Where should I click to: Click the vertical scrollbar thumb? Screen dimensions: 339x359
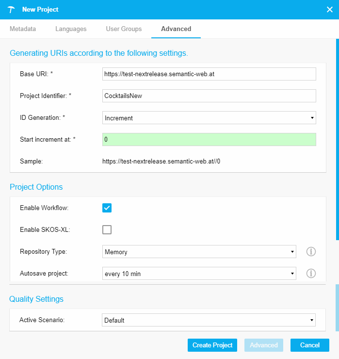coord(337,141)
